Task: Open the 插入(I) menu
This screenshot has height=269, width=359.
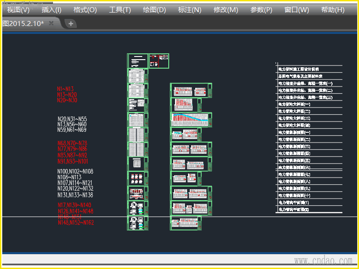Action: (x=52, y=10)
